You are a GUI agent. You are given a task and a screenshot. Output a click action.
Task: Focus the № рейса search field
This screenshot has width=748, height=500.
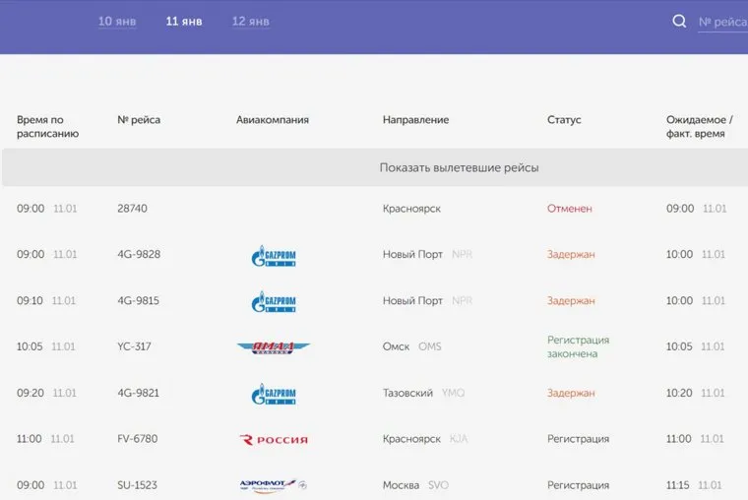(722, 22)
